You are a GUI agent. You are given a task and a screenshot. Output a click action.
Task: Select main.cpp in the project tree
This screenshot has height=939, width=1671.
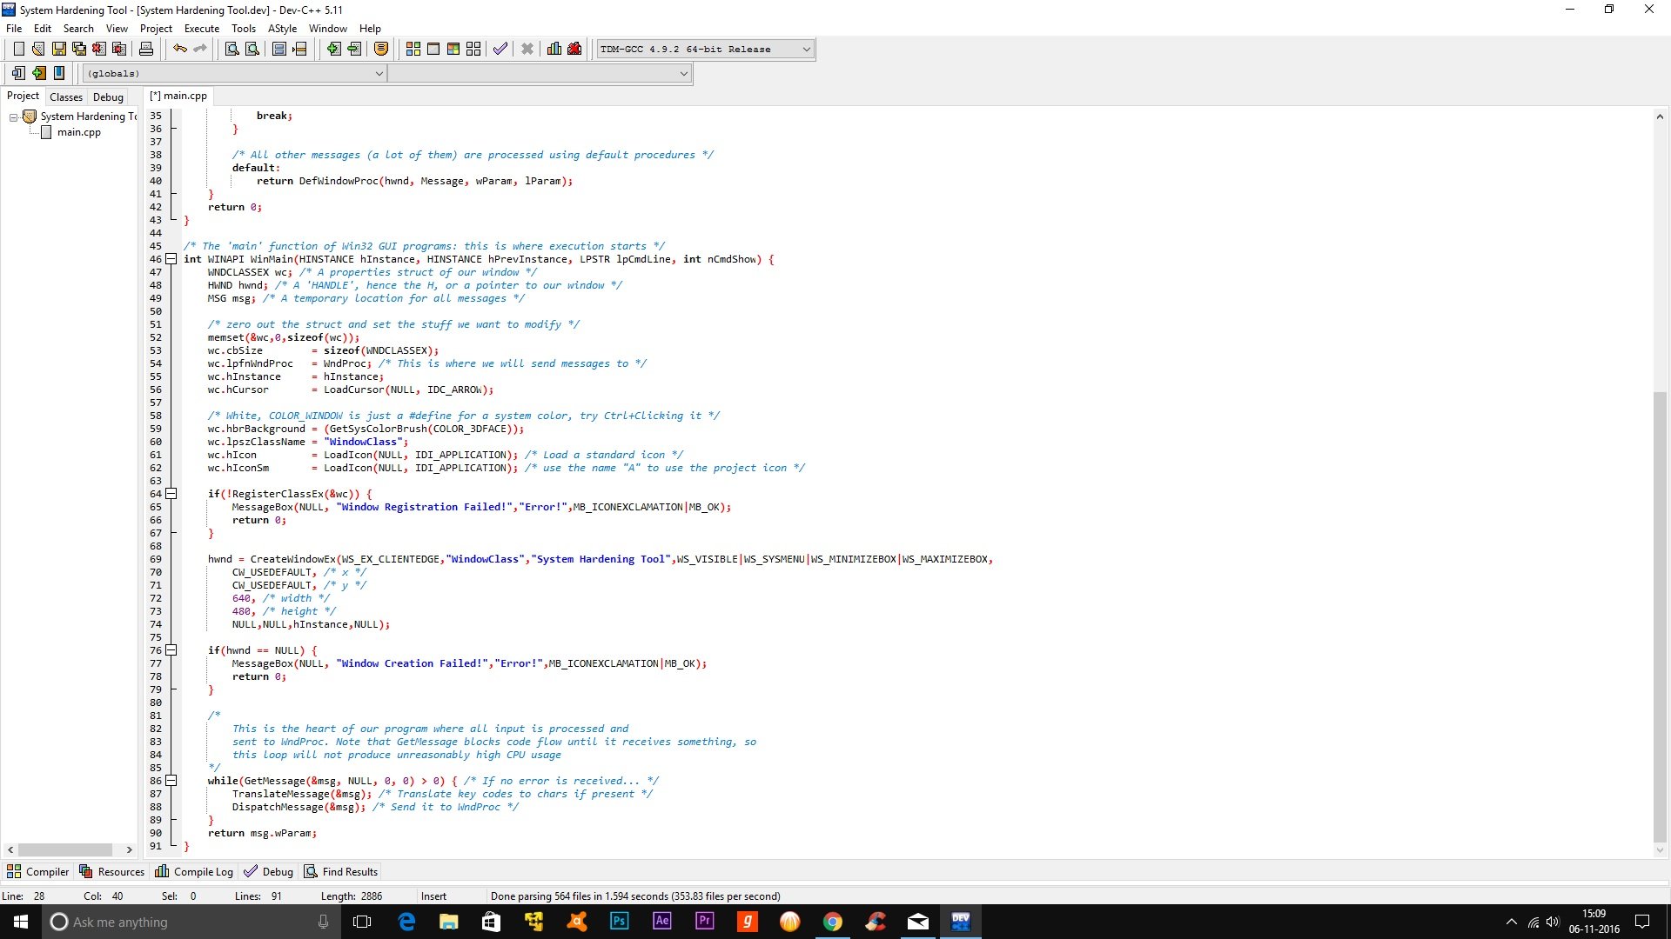tap(78, 132)
